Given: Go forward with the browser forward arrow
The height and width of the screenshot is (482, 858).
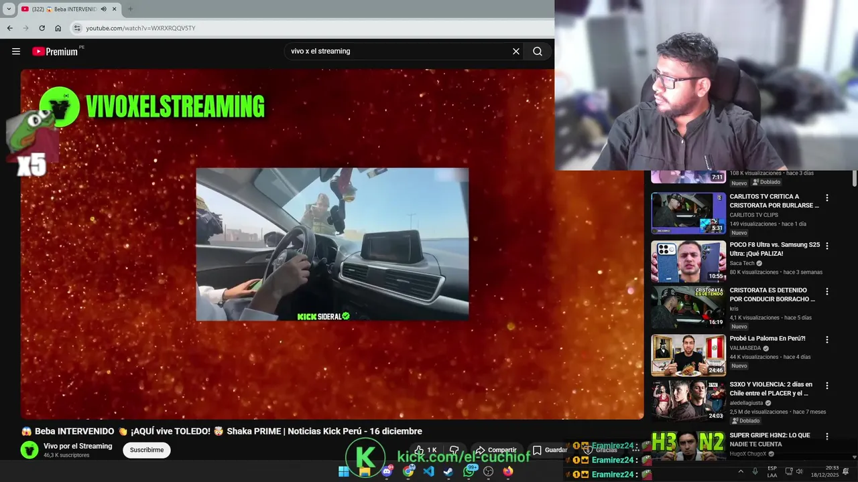Looking at the screenshot, I should (x=25, y=28).
